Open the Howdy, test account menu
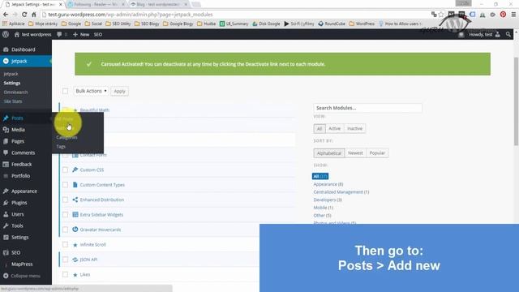519x292 pixels. click(484, 34)
